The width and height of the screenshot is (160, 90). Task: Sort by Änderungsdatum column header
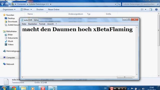[75, 14]
